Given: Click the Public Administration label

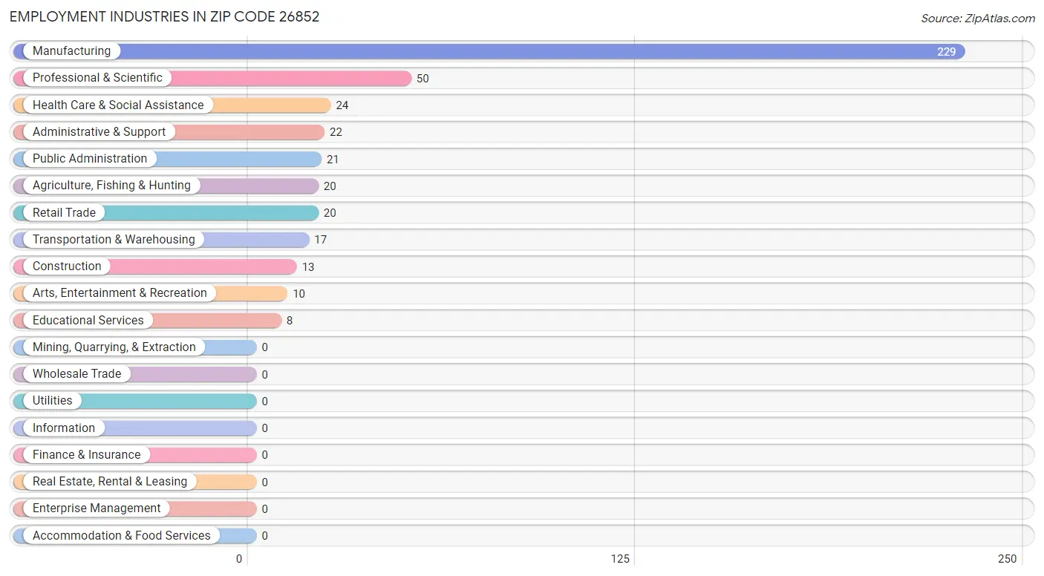Looking at the screenshot, I should [x=90, y=159].
